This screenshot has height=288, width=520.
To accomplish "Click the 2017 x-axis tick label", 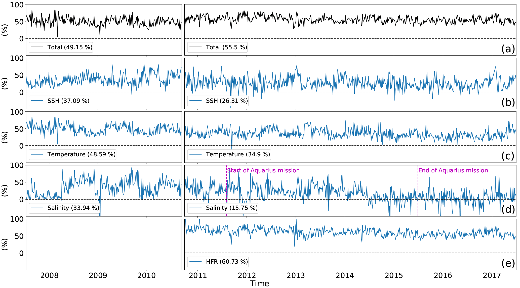I will point(492,275).
